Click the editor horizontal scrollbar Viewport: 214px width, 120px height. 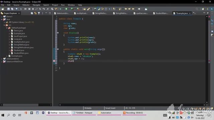pyautogui.click(x=132, y=105)
